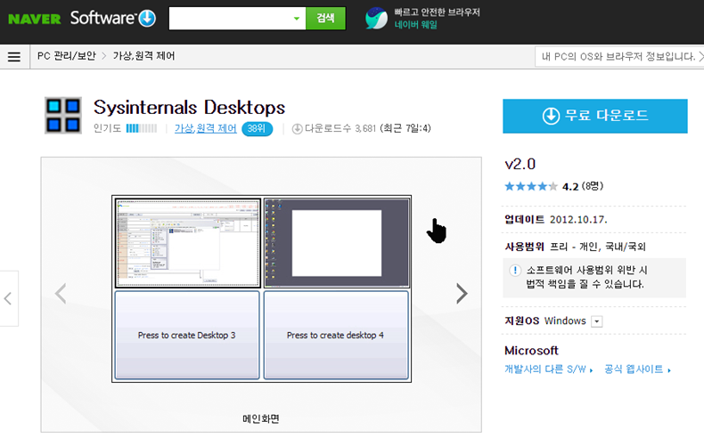Screen dimensions: 704x438
Task: Open the 공식 웹사이트 link
Action: [x=637, y=369]
